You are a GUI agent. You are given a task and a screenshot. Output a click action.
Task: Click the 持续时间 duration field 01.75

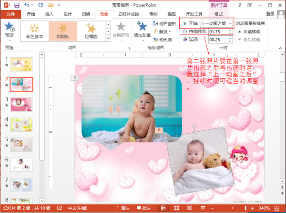tap(218, 32)
